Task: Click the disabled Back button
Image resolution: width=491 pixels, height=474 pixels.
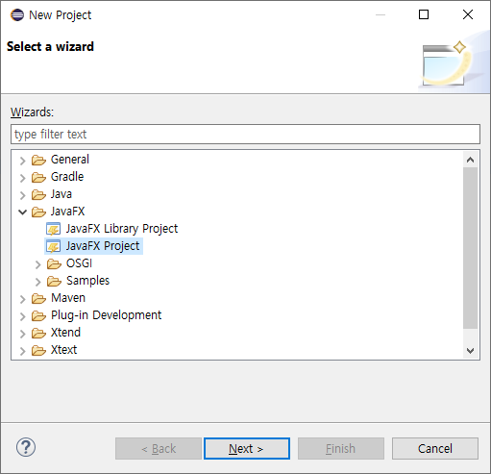Action: [159, 449]
